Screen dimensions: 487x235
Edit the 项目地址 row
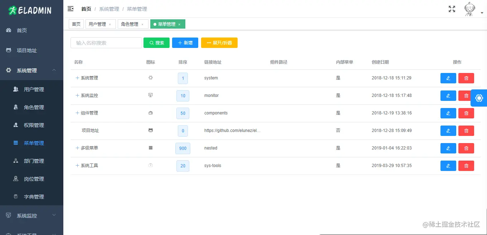pos(448,131)
